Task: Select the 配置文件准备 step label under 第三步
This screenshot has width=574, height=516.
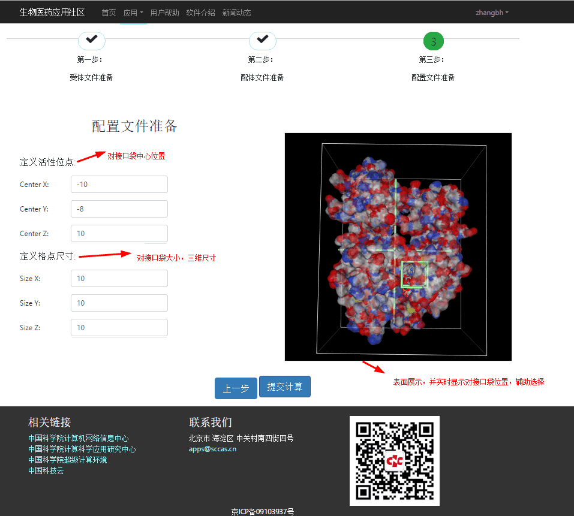Action: [433, 77]
